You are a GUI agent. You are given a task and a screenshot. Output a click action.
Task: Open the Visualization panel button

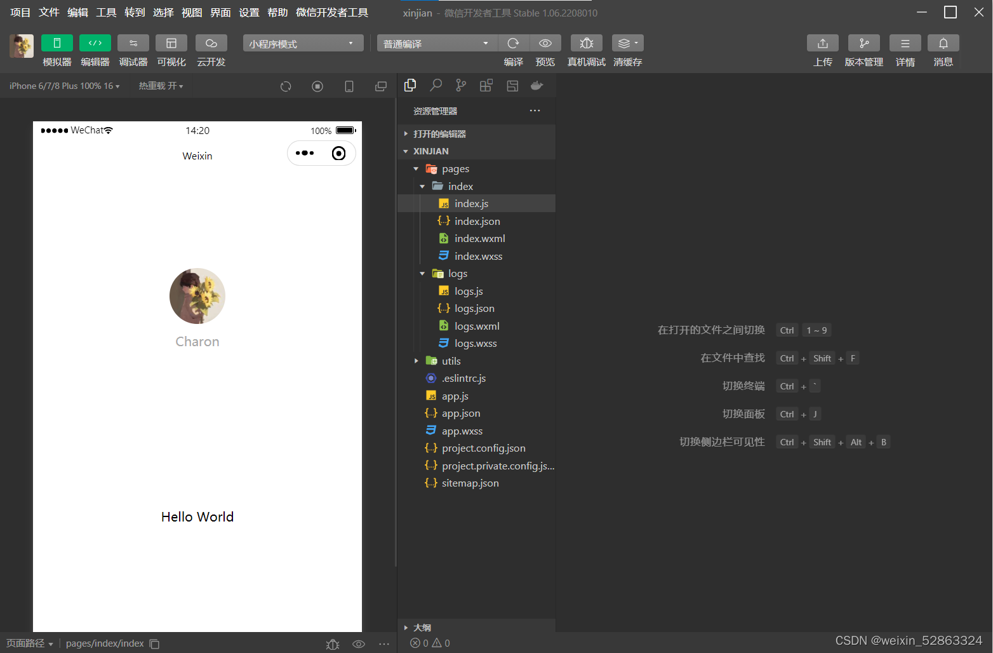coord(171,43)
